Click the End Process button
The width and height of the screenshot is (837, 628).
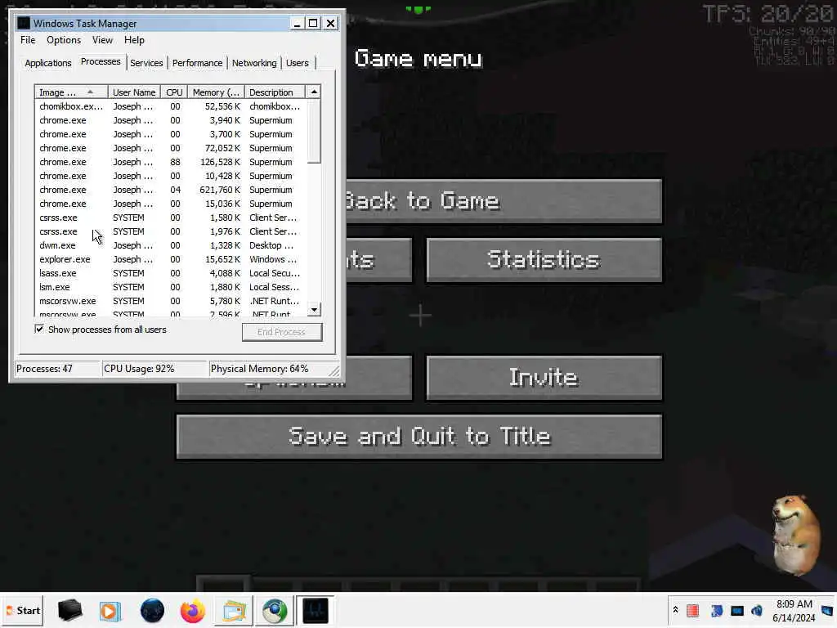(282, 332)
